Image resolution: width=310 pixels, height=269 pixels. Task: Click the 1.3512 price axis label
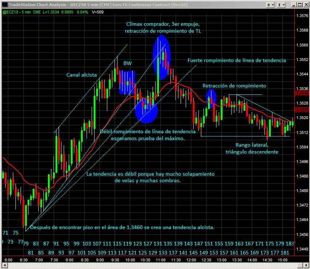302,133
